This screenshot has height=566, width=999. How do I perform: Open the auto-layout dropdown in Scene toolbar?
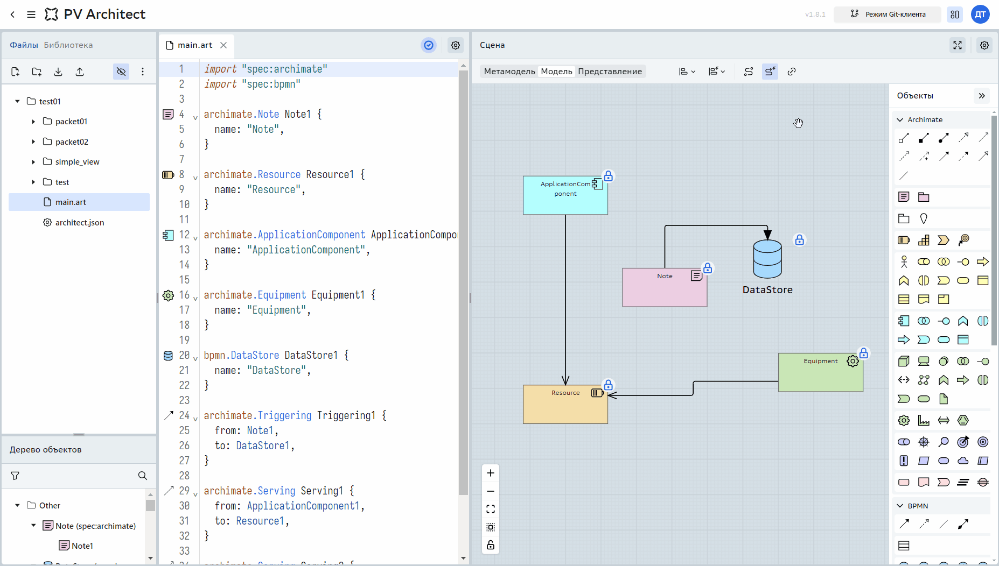pos(717,72)
